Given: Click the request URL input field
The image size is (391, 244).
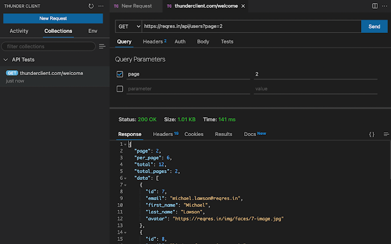Looking at the screenshot, I should coord(251,26).
